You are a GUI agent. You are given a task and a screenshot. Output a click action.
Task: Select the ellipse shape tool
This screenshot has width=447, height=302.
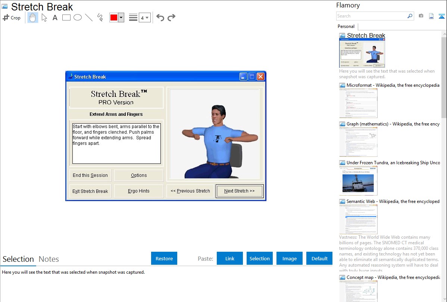(78, 18)
